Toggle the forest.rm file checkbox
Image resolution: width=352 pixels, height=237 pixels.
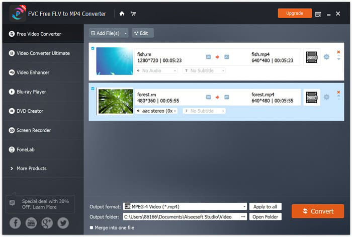click(x=93, y=89)
